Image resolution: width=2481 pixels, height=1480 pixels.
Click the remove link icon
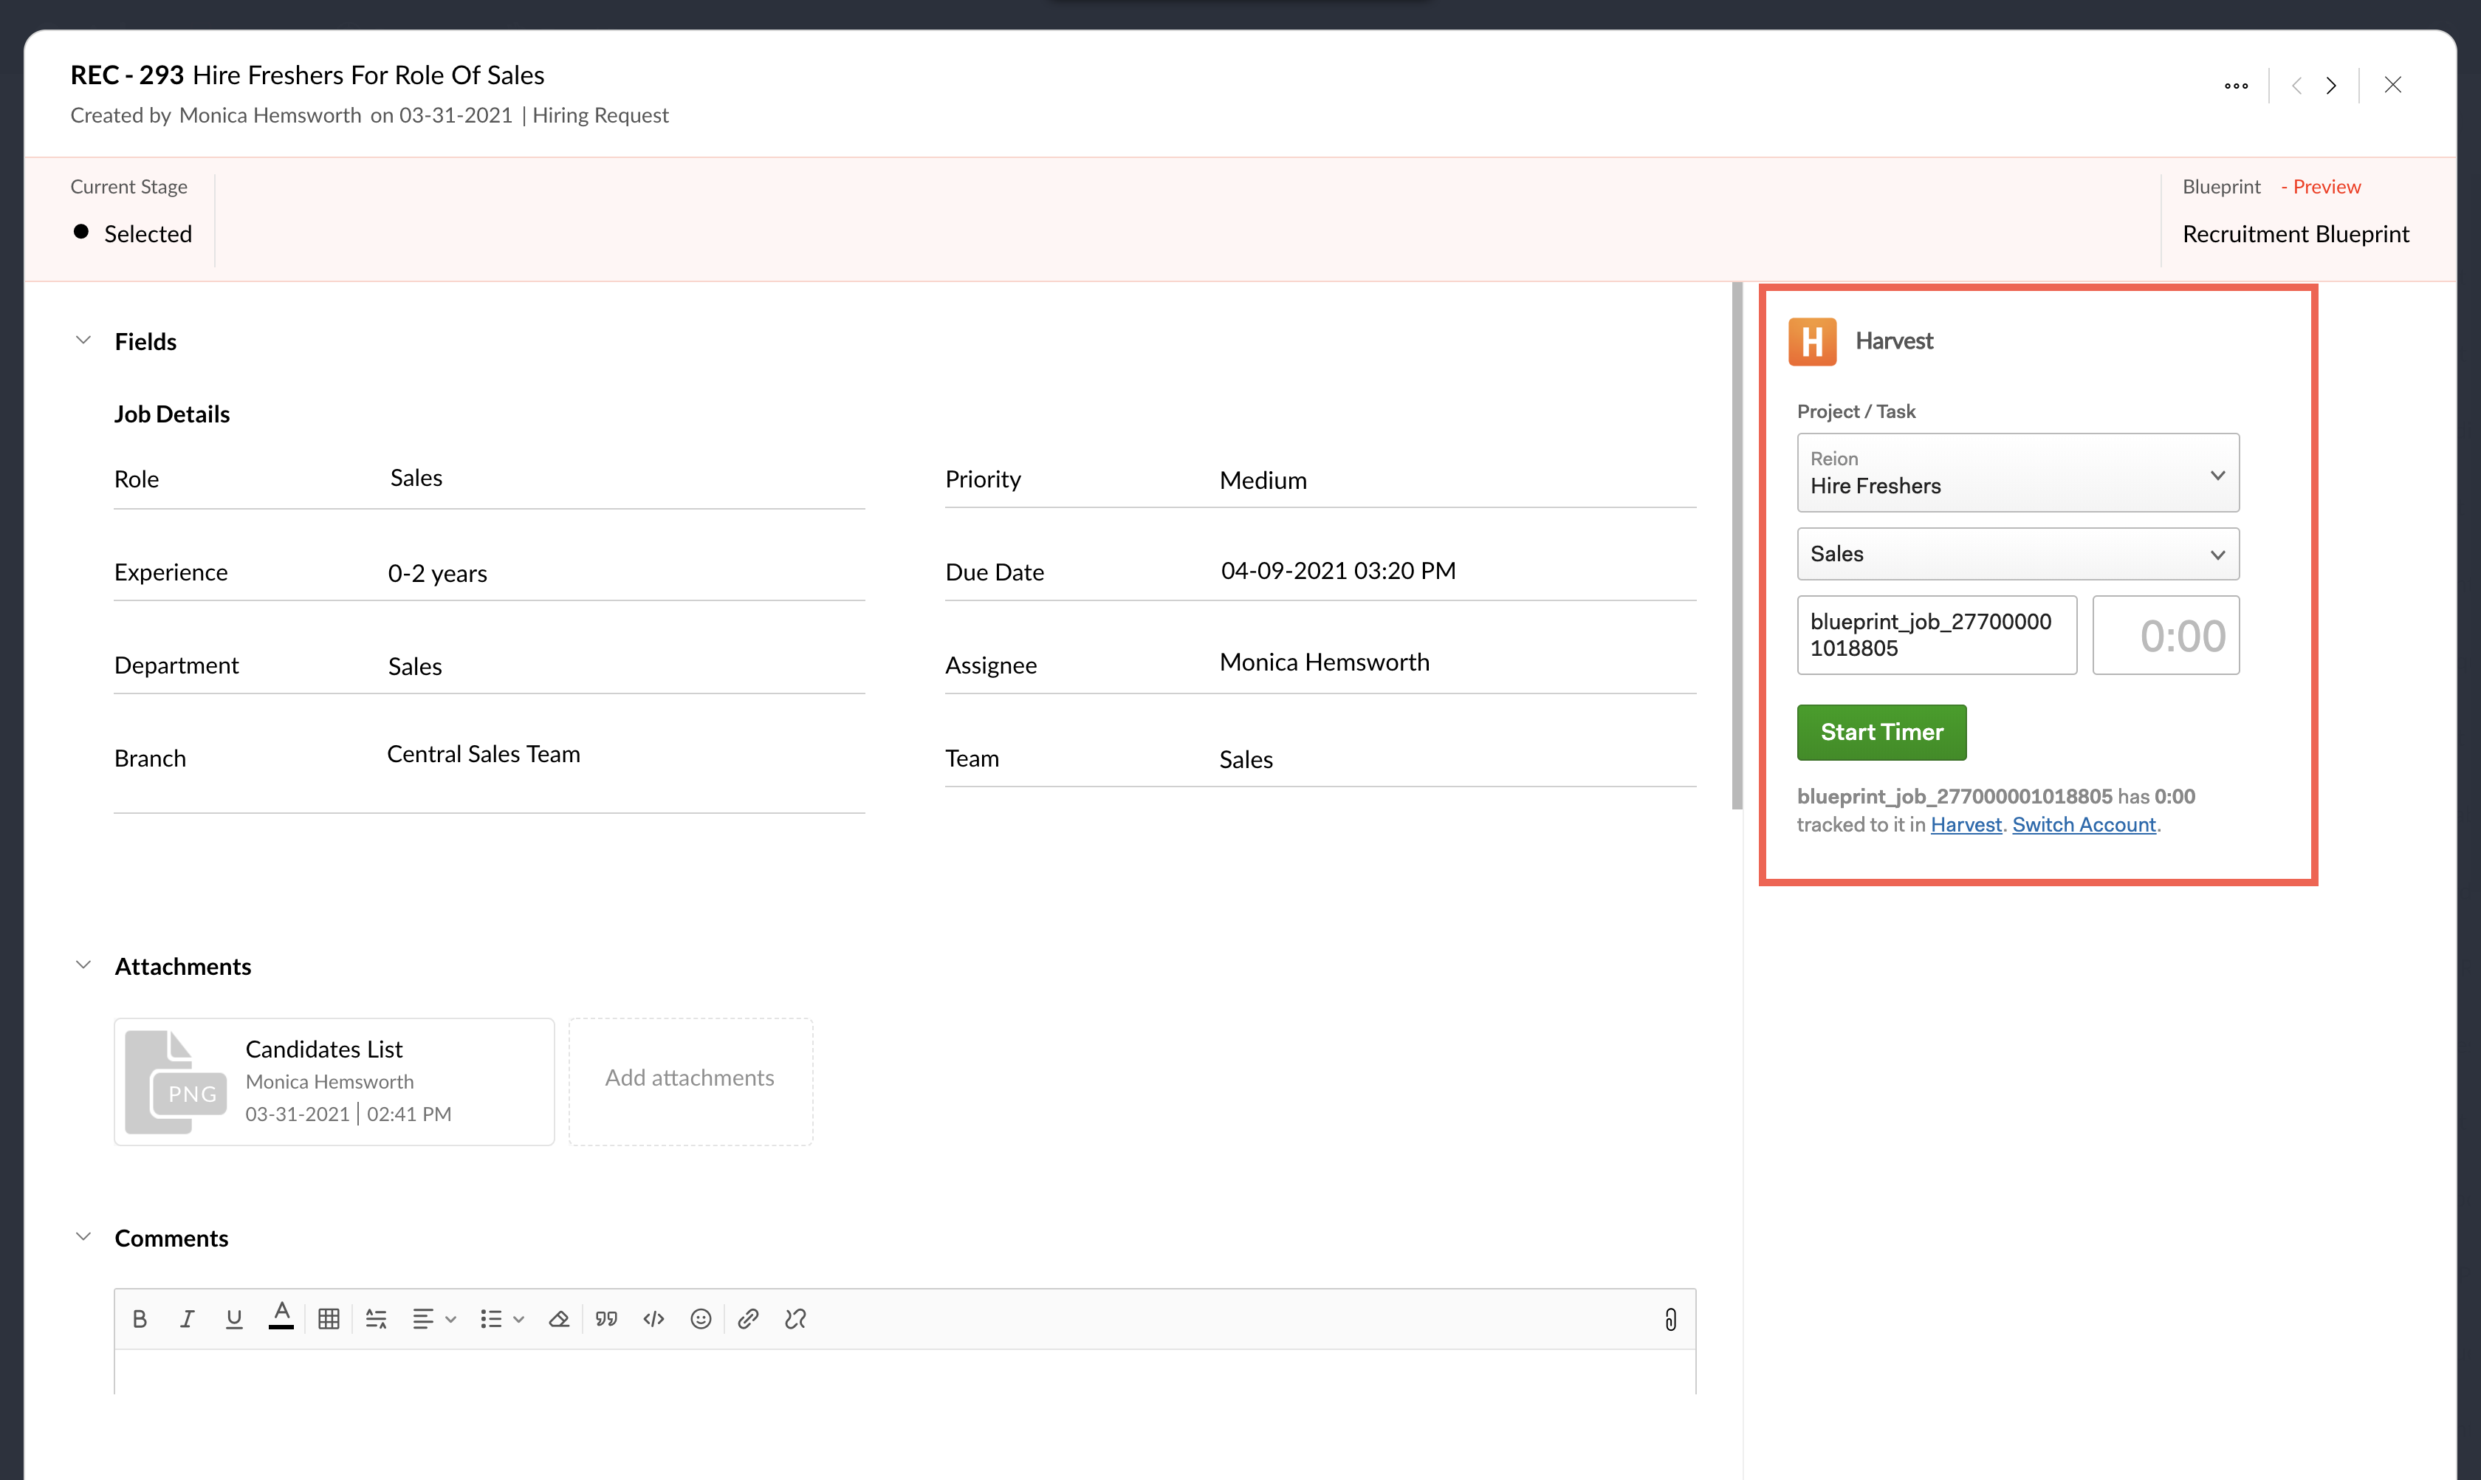[795, 1320]
